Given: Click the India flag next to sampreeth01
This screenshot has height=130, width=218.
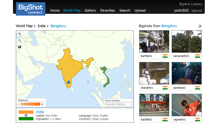Looking at the screenshot, I should (197, 56).
